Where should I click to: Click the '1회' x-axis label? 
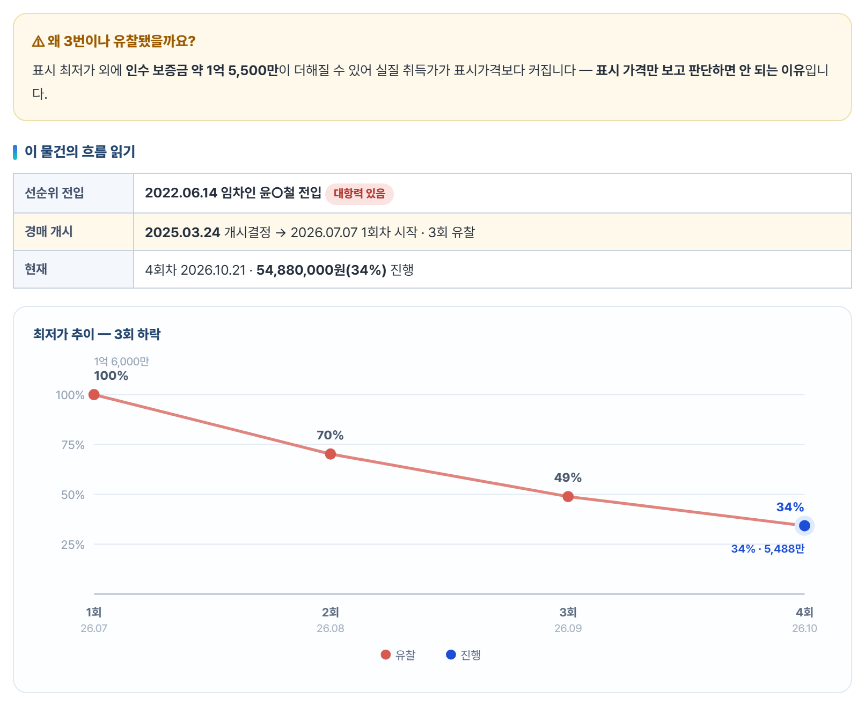click(94, 612)
